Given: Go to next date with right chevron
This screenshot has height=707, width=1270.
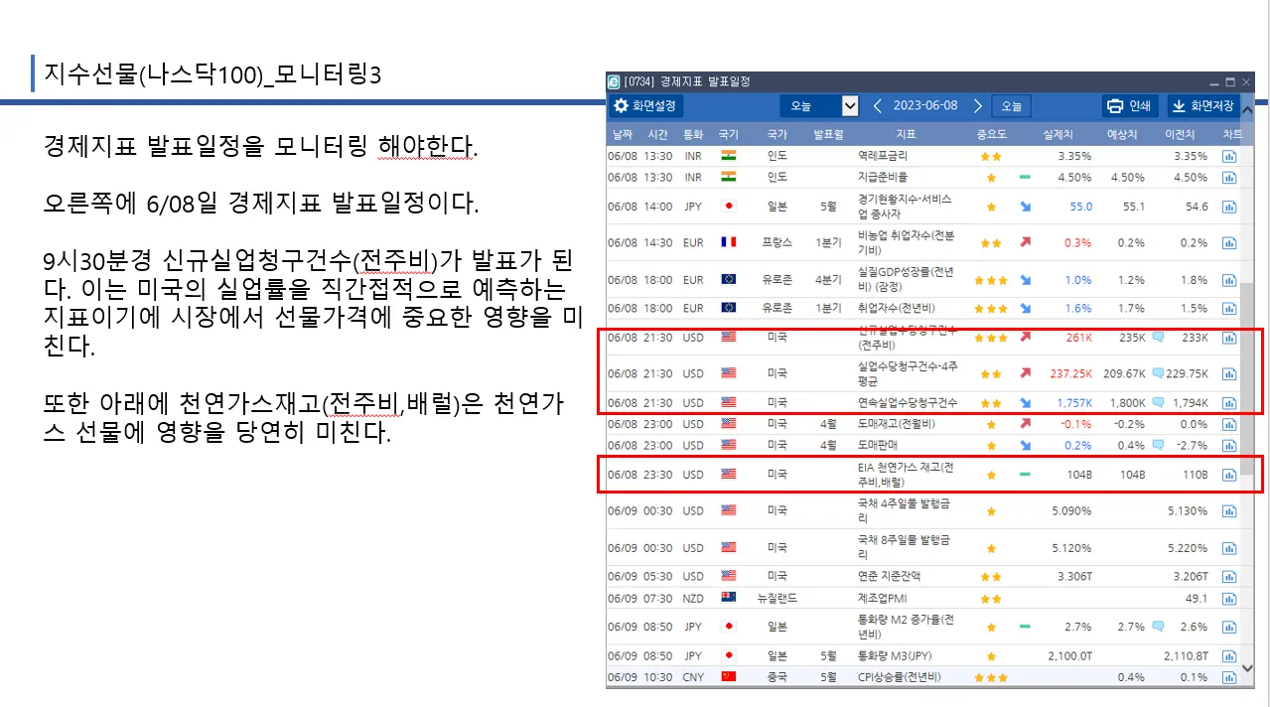Looking at the screenshot, I should tap(978, 105).
